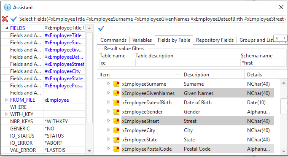Select the xEmployeeGender field icon
288x157 pixels.
[116, 112]
